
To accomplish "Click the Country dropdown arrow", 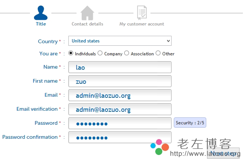I will tap(168, 41).
